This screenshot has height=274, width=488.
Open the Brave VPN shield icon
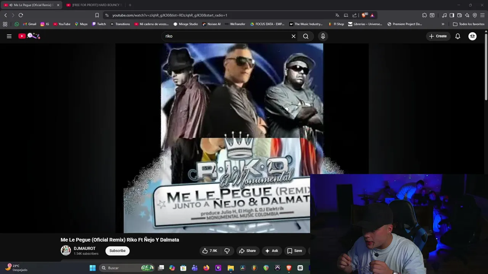tap(475, 15)
